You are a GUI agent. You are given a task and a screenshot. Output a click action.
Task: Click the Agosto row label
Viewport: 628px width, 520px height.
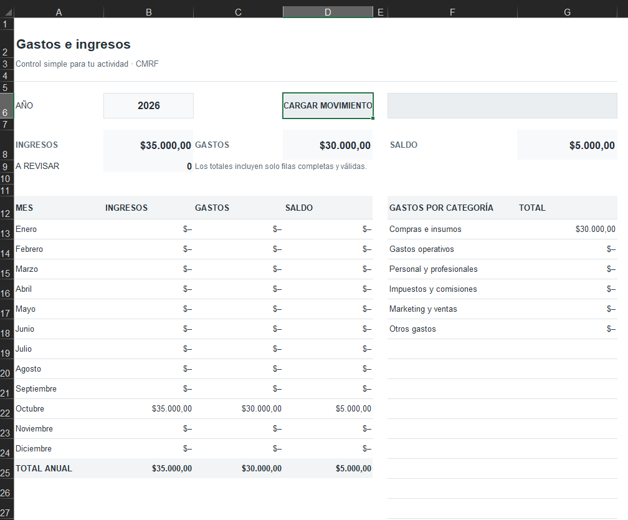(x=28, y=369)
